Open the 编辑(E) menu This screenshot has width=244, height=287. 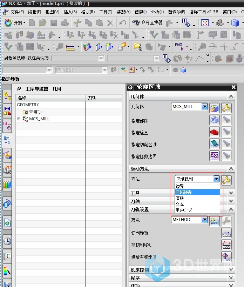pyautogui.click(x=34, y=12)
